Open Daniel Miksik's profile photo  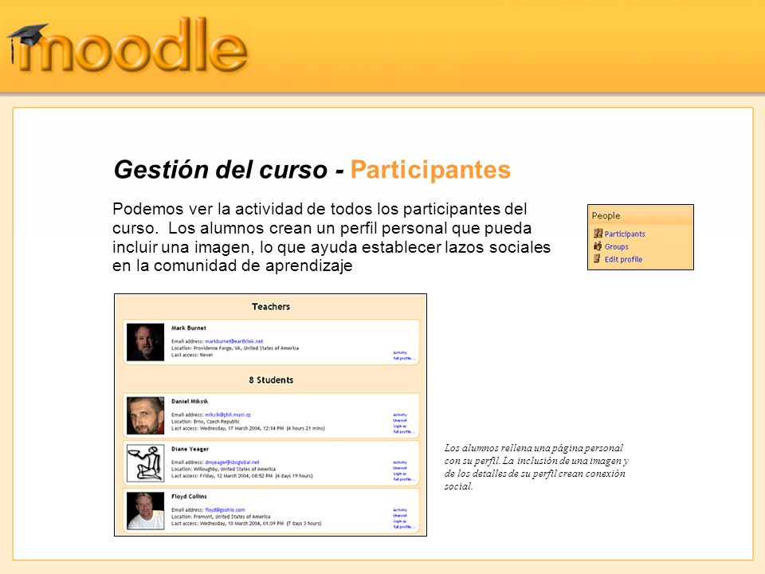click(145, 415)
